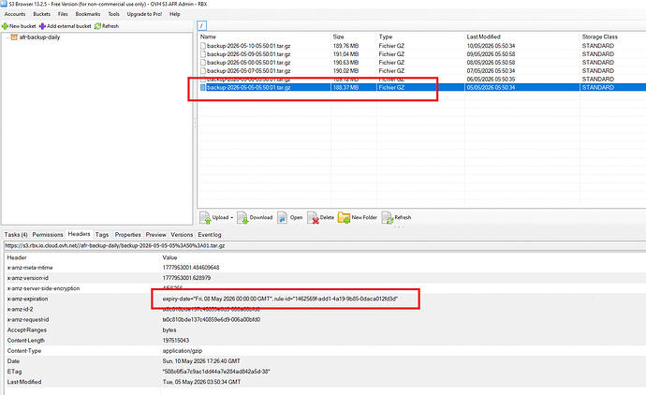Click file icon of backup-2026-05-07 row
The height and width of the screenshot is (395, 646).
(x=203, y=71)
